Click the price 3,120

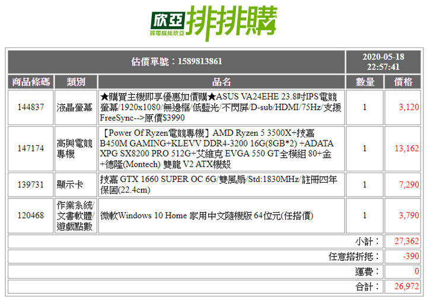tap(409, 107)
